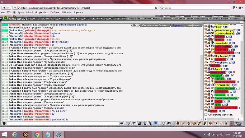Viewport: 245px width, 138px height.
Task: Click crossed swords icon beside Вожак МКР
Action: tap(234, 72)
